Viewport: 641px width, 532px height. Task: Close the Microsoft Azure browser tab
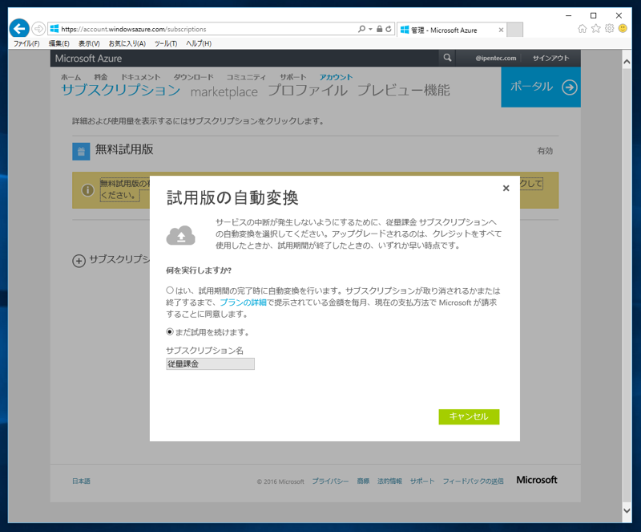pos(501,30)
